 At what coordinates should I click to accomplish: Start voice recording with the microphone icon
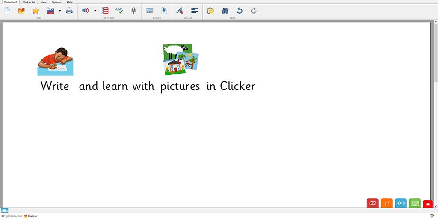coord(133,11)
